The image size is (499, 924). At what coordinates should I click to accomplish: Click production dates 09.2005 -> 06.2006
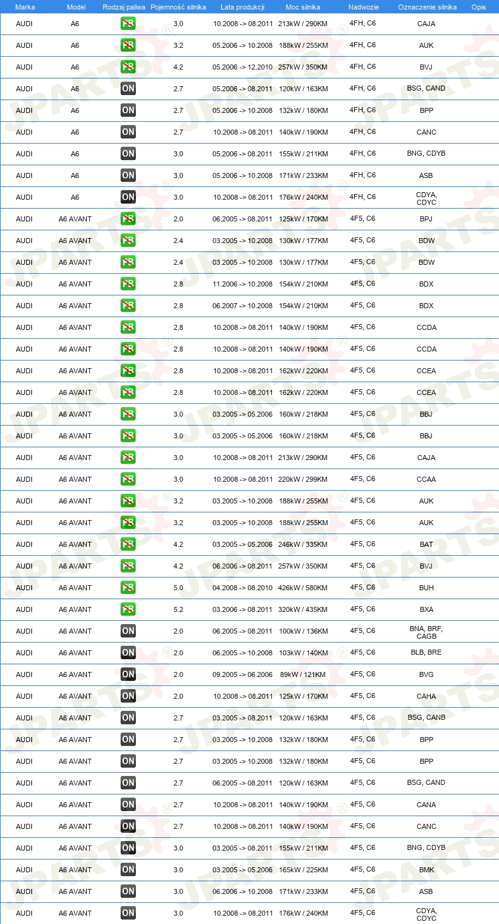click(242, 675)
